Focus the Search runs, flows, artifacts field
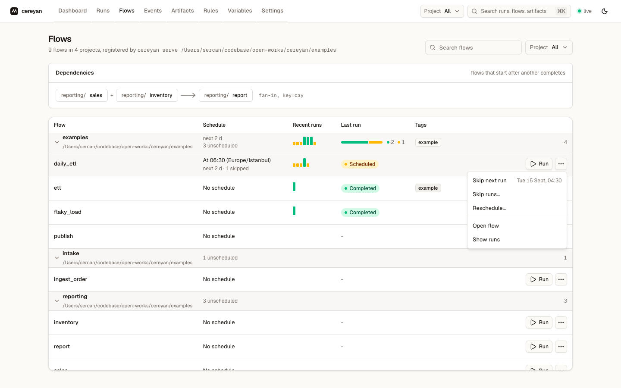 pos(519,11)
